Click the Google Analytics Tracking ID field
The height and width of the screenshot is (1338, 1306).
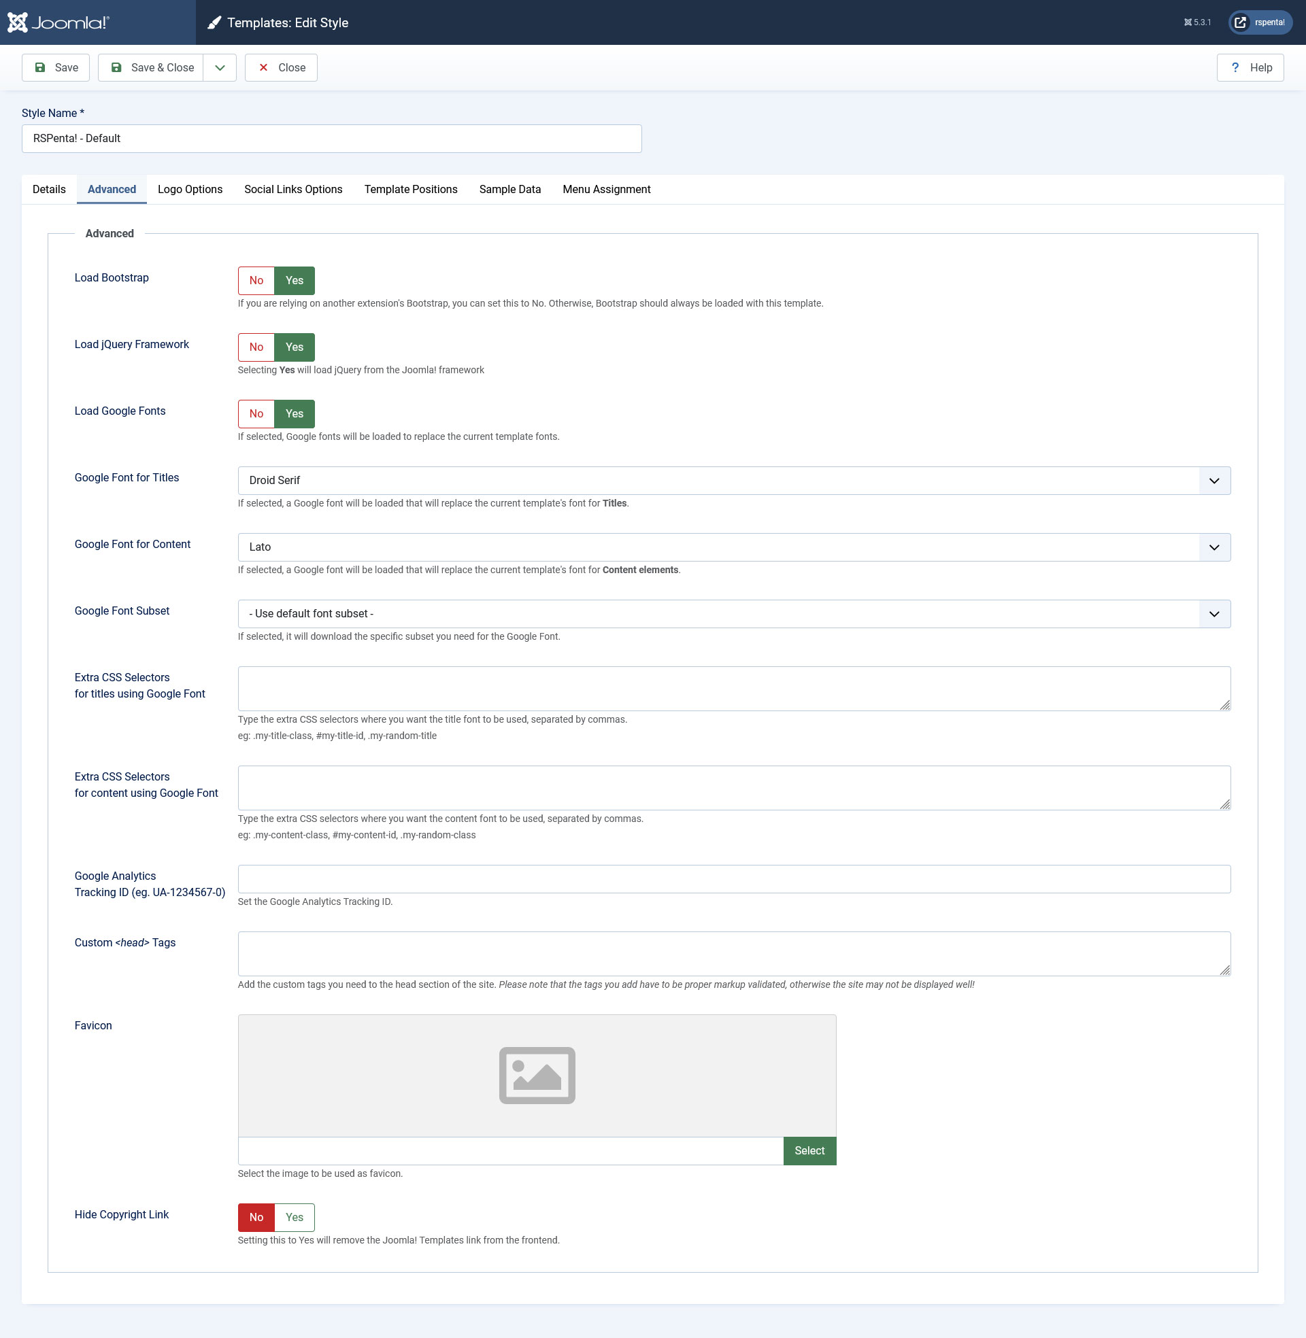733,879
